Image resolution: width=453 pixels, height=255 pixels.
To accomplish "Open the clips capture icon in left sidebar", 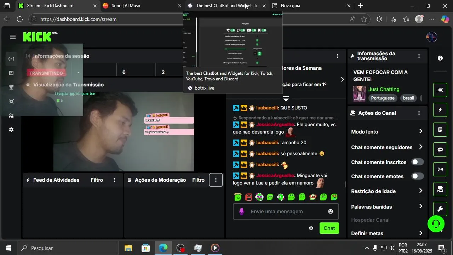I will pos(11,101).
